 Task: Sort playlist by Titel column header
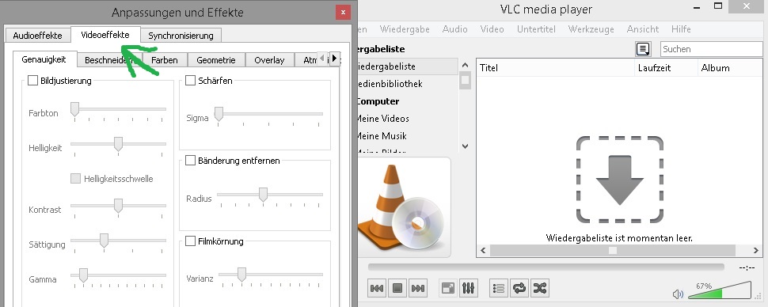pyautogui.click(x=556, y=68)
